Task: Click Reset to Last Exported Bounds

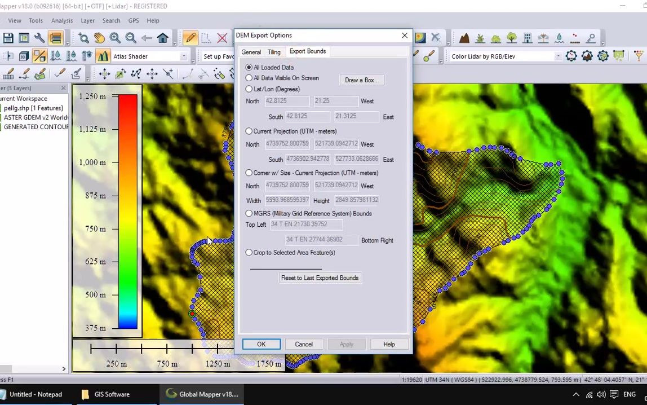Action: click(x=320, y=278)
